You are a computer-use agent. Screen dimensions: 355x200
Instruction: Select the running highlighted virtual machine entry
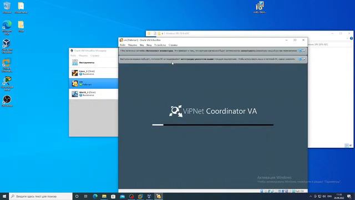pos(94,83)
